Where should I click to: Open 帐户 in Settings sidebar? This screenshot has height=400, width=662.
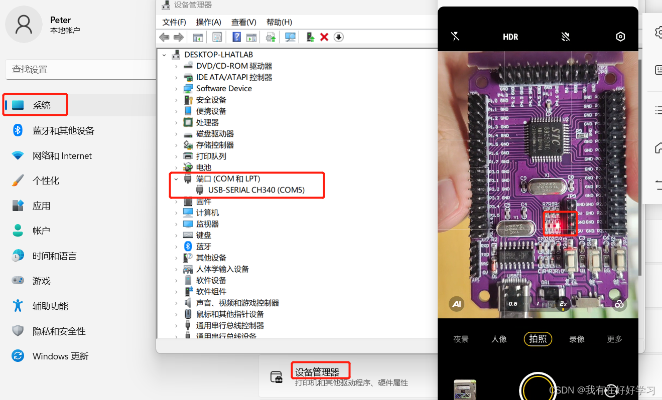(x=42, y=231)
